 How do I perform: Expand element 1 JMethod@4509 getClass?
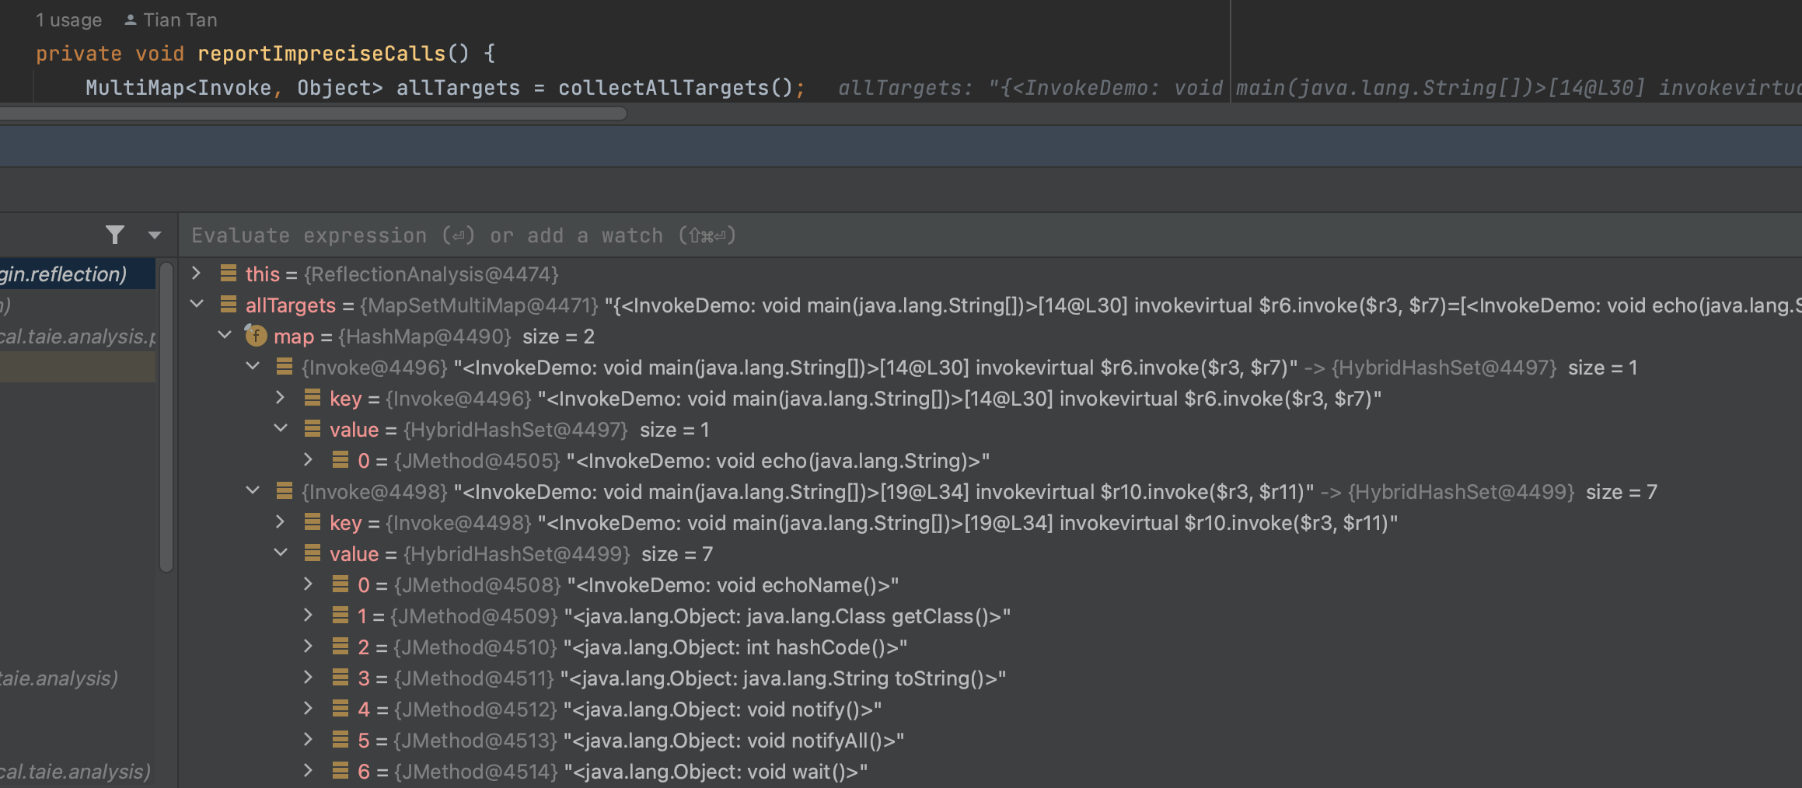309,615
